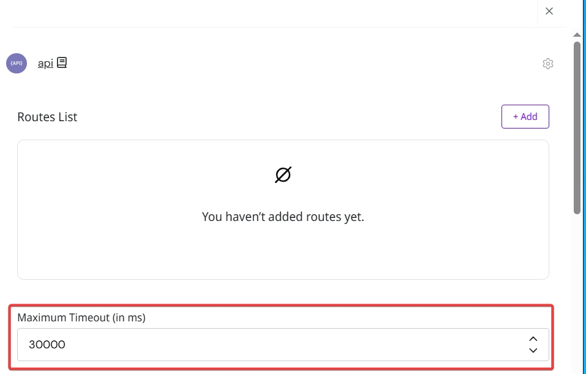Screen dimensions: 586x374
Task: Click the purple API component avatar icon
Action: point(17,63)
